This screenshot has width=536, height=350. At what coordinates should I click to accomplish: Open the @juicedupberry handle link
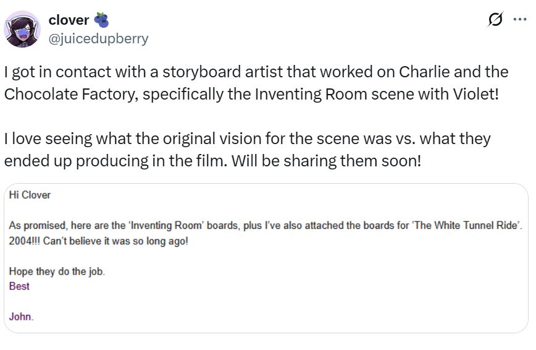[99, 38]
